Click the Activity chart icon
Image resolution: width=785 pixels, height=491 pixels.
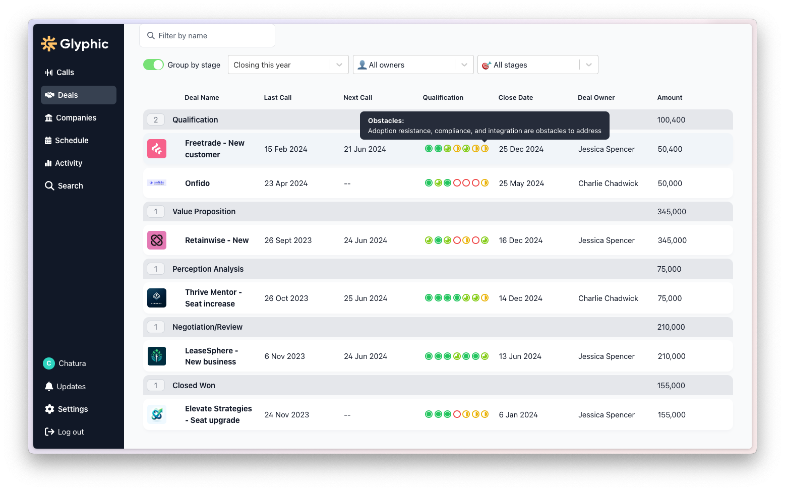pos(48,163)
